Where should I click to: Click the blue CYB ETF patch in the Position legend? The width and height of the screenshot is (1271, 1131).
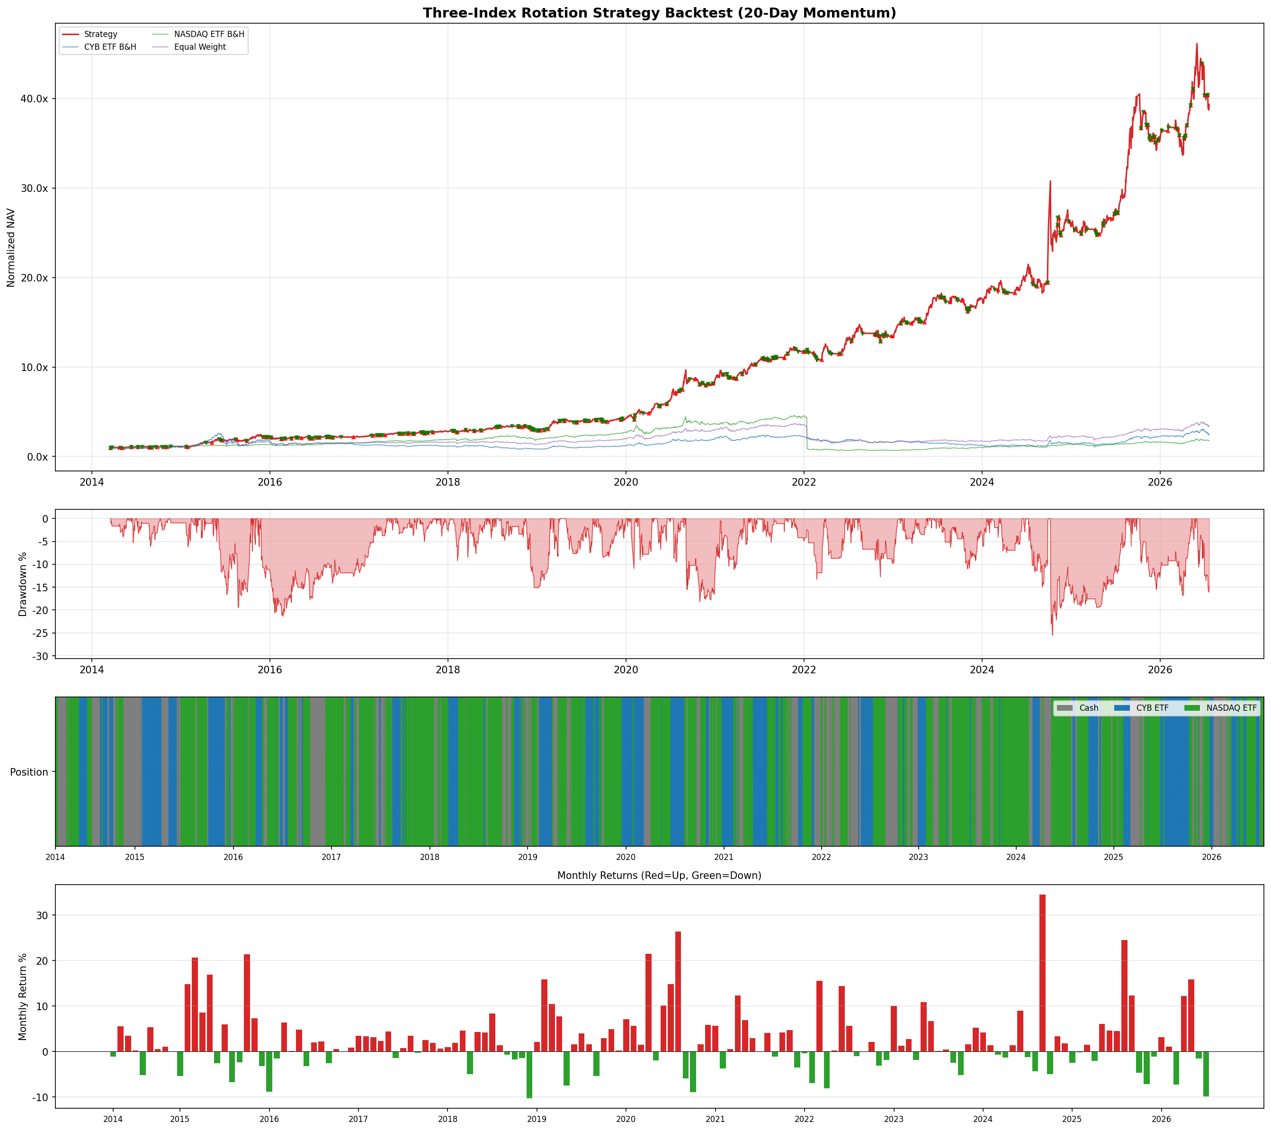click(x=1122, y=708)
